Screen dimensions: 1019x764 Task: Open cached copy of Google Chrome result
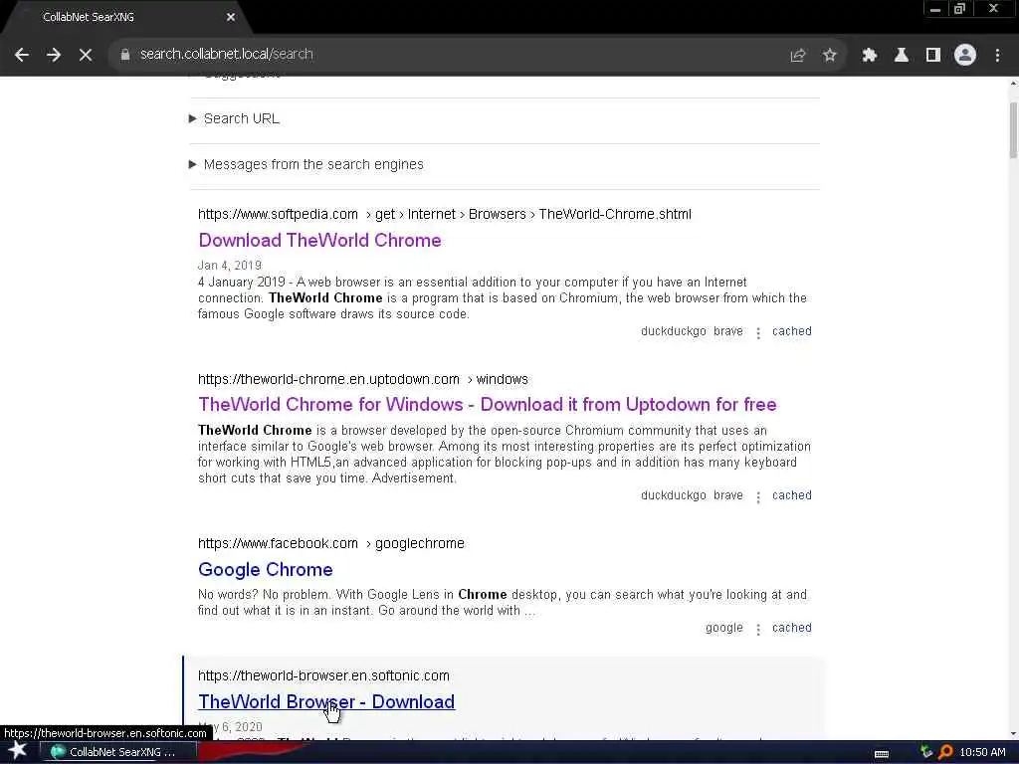pyautogui.click(x=791, y=628)
